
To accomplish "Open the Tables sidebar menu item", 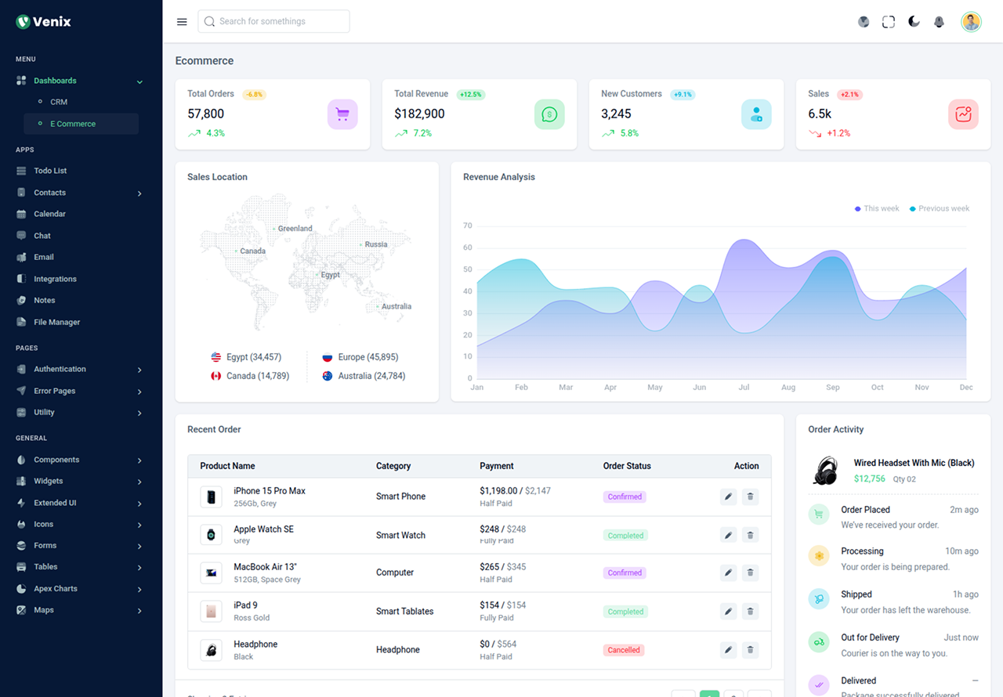I will pyautogui.click(x=45, y=567).
